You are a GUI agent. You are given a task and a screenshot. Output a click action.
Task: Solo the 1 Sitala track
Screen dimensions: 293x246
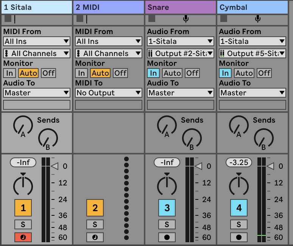pos(23,224)
